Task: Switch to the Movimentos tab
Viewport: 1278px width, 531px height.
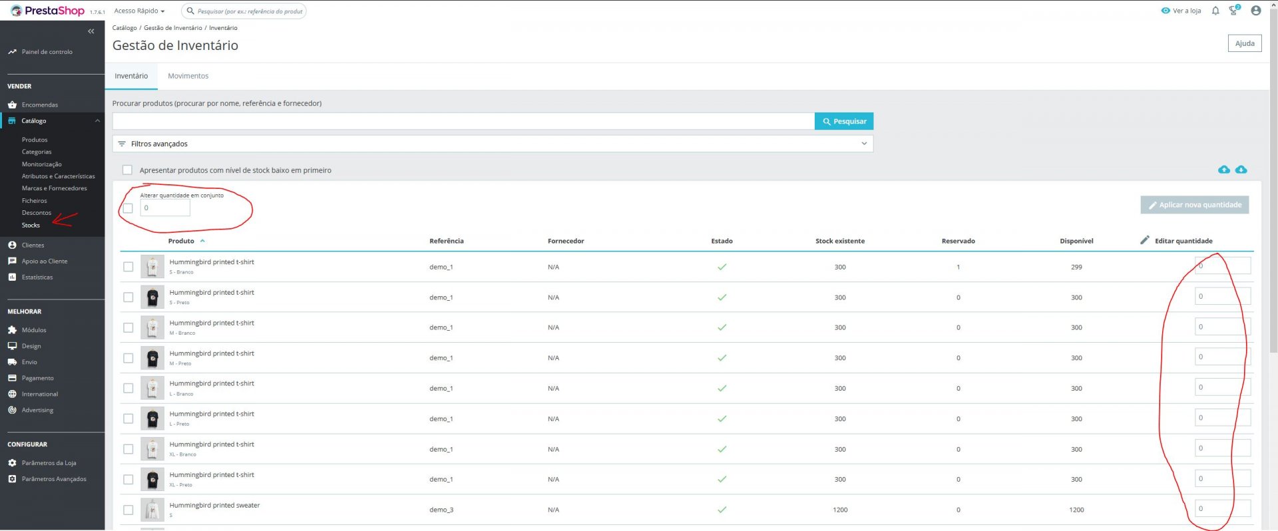Action: click(188, 76)
